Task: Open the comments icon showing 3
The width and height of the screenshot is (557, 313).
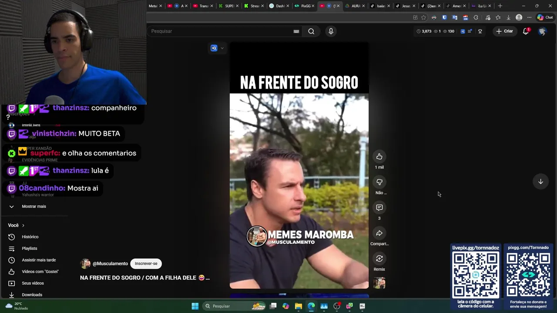Action: tap(379, 208)
